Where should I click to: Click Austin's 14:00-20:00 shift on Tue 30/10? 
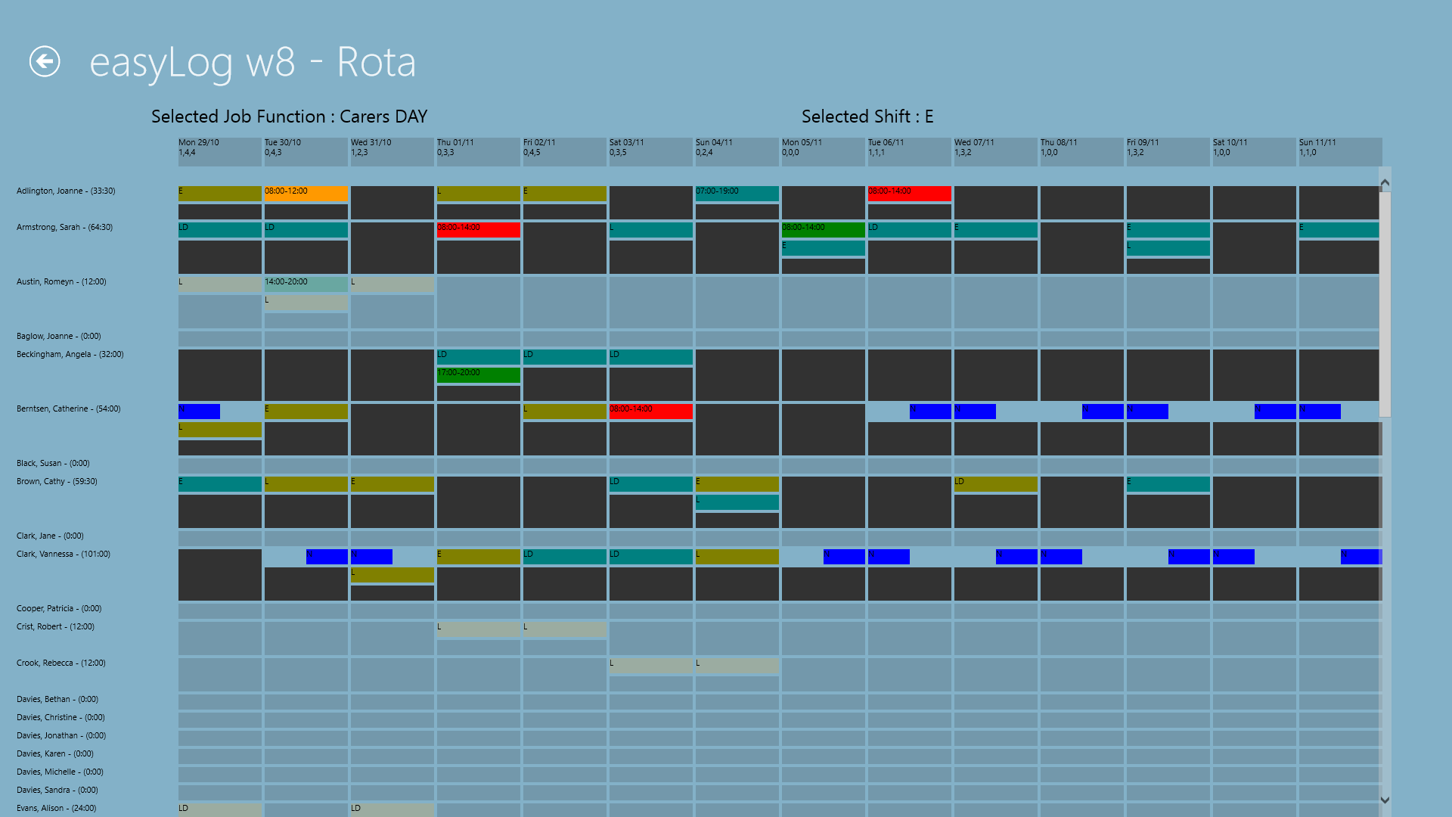306,284
